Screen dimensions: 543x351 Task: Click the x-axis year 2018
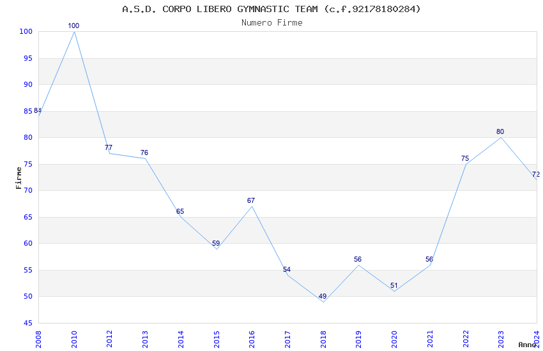click(323, 339)
